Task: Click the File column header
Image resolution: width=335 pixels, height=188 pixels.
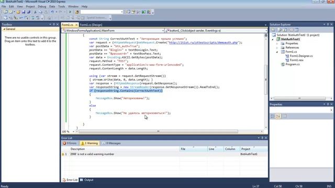Action: [x=193, y=149]
